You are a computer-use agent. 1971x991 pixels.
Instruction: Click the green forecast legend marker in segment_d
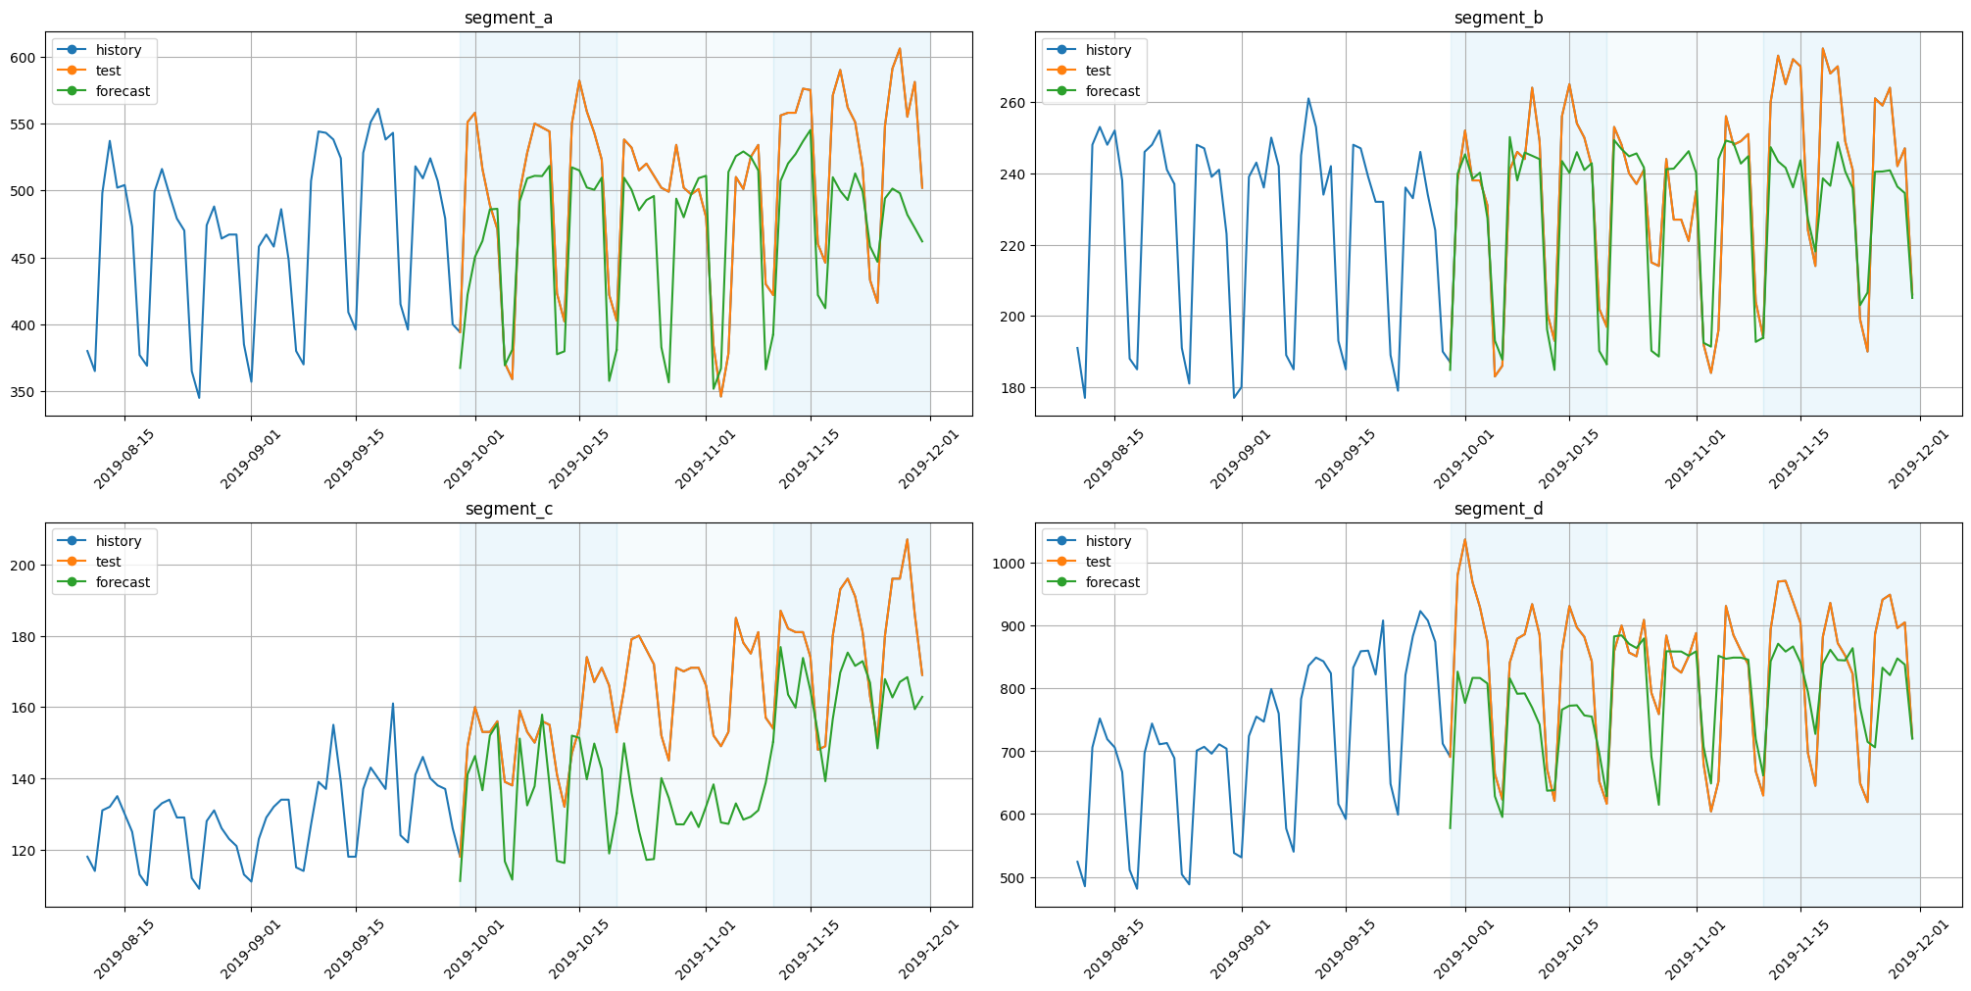pyautogui.click(x=1062, y=582)
